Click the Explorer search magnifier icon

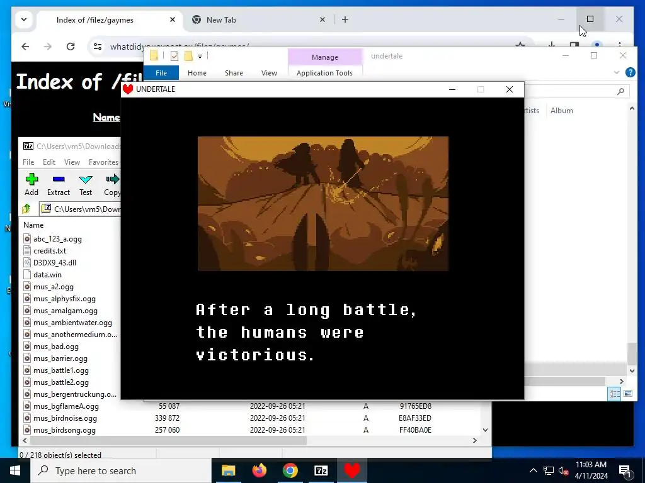tap(620, 91)
